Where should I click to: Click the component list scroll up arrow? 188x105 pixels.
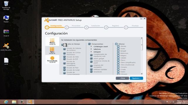click(x=142, y=38)
